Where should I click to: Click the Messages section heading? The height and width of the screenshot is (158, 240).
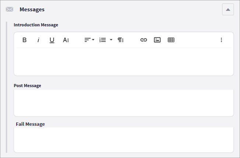click(x=32, y=10)
